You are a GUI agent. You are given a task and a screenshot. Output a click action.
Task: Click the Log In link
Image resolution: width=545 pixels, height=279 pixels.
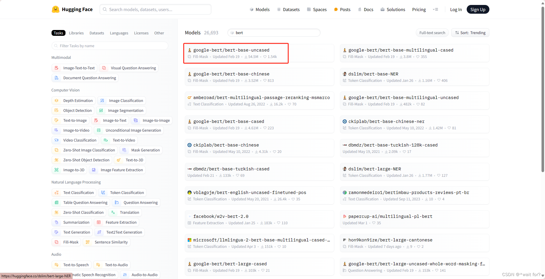tap(456, 10)
